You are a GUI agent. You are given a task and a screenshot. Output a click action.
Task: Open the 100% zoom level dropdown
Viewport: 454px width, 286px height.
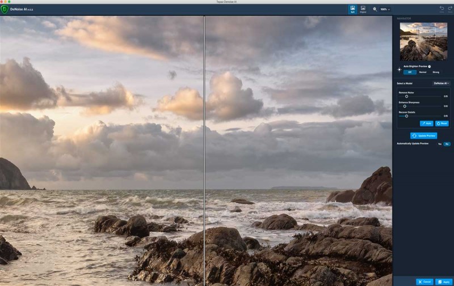[385, 10]
